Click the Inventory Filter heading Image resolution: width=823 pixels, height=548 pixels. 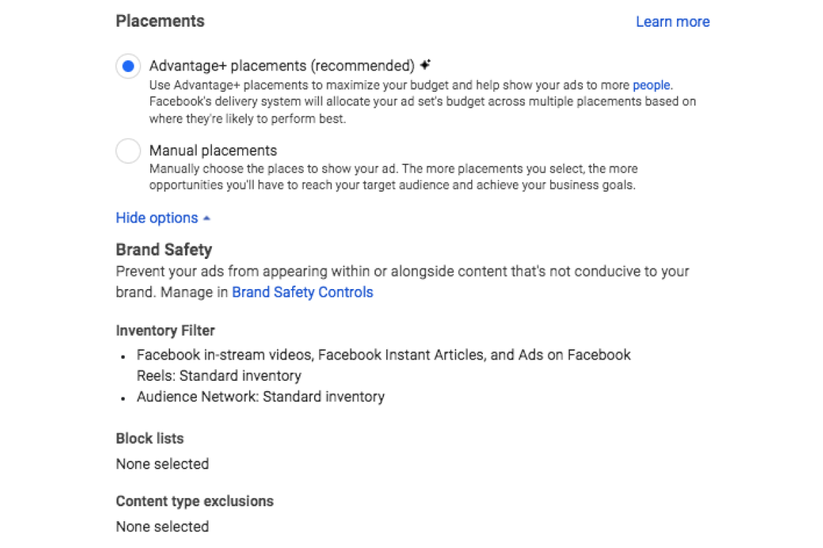click(165, 331)
